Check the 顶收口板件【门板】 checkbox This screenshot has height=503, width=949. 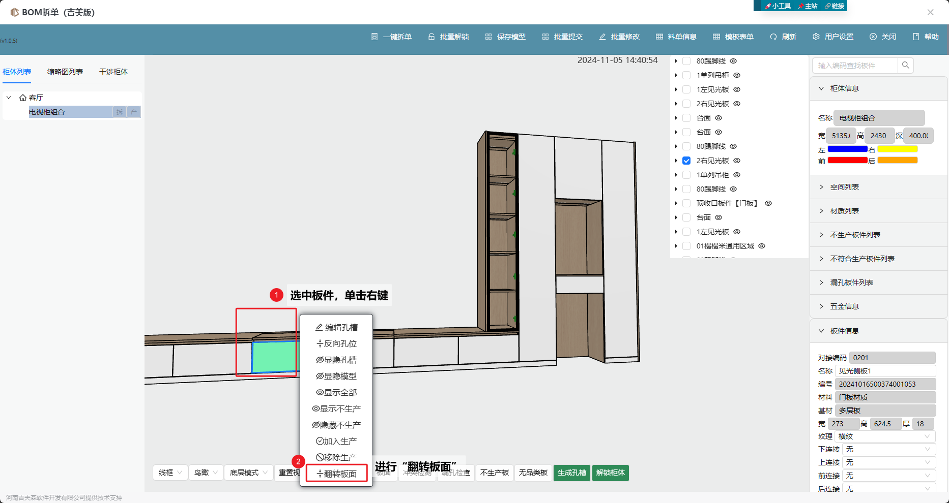pos(686,203)
